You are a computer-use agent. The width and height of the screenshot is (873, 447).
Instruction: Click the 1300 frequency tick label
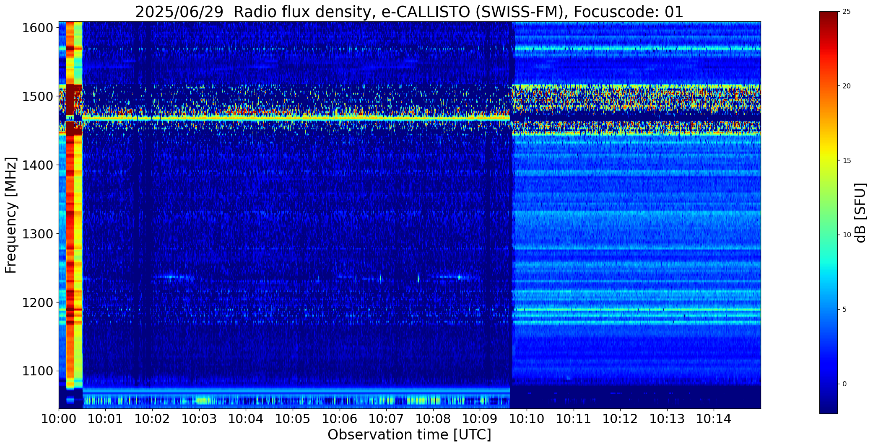37,234
